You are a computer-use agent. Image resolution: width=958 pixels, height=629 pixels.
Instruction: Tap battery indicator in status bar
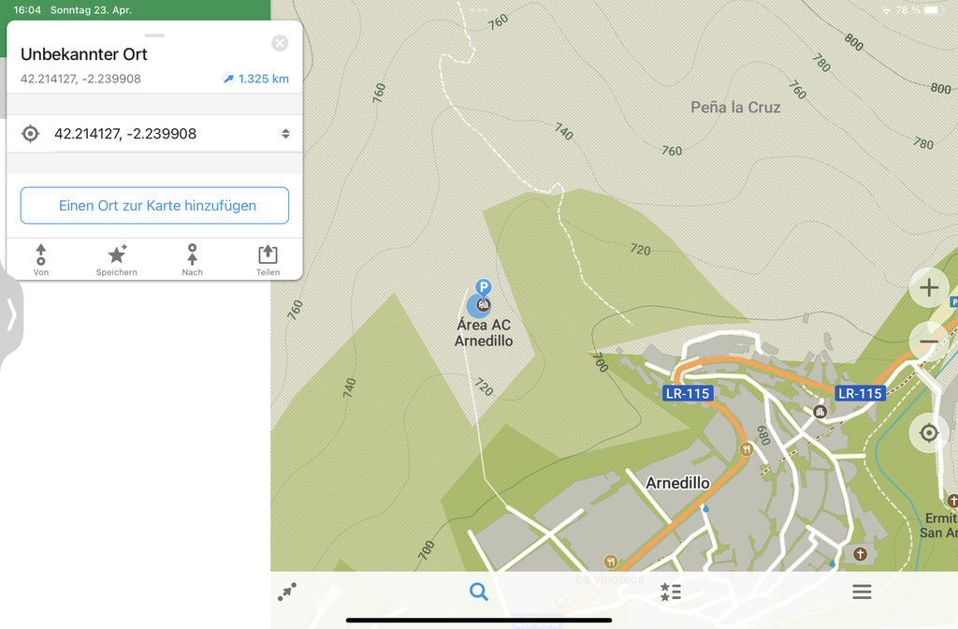[931, 10]
